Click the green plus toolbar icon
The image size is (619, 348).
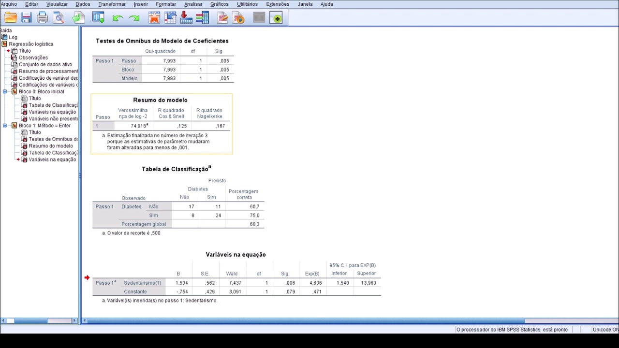click(x=276, y=18)
